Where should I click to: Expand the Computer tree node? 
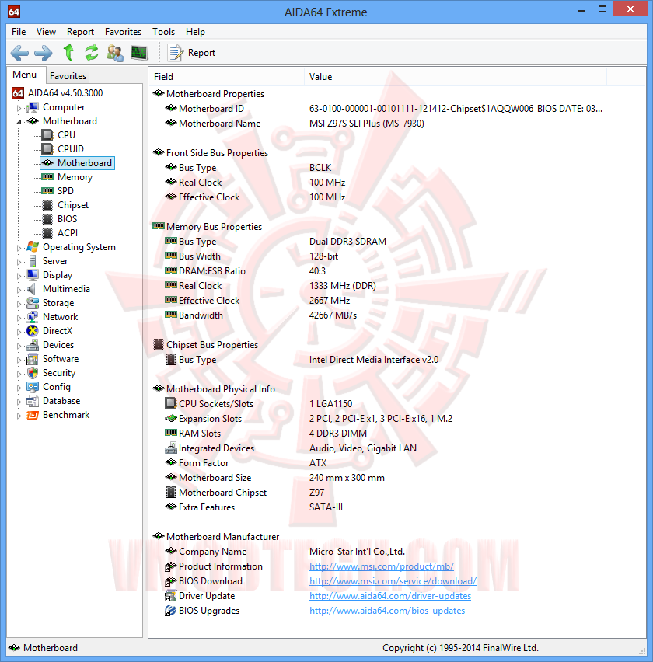click(x=19, y=108)
